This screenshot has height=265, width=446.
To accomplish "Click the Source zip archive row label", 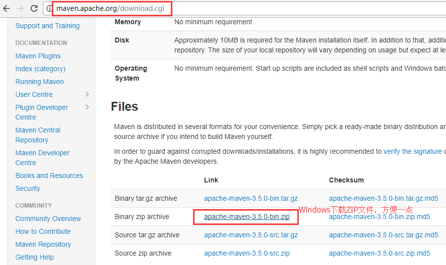I will click(143, 253).
